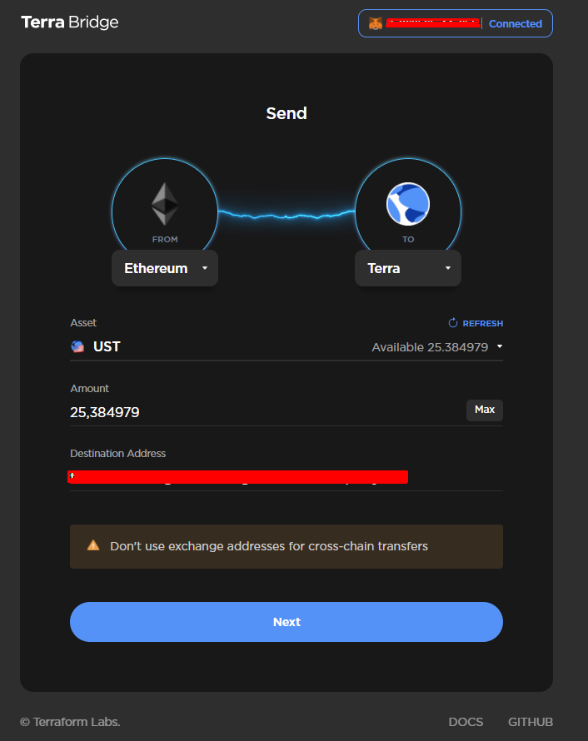588x741 pixels.
Task: Click the blue Next button
Action: (287, 621)
